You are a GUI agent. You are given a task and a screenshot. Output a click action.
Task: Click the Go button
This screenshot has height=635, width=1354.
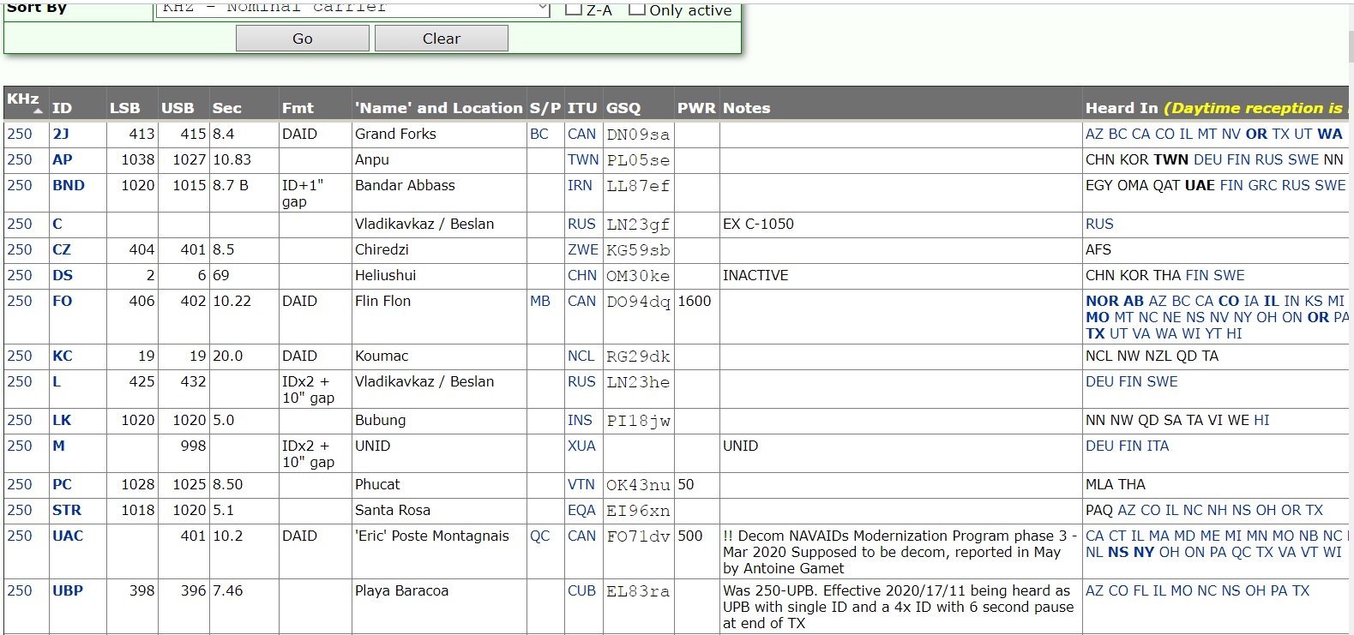click(x=303, y=39)
